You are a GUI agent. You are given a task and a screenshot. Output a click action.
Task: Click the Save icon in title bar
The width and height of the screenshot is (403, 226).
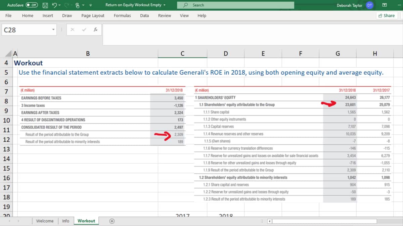click(46, 5)
